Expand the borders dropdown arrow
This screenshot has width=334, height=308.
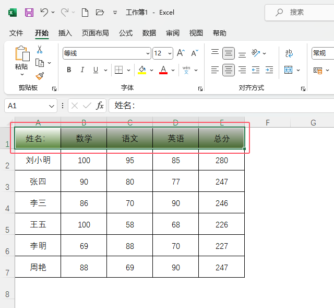tap(129, 70)
